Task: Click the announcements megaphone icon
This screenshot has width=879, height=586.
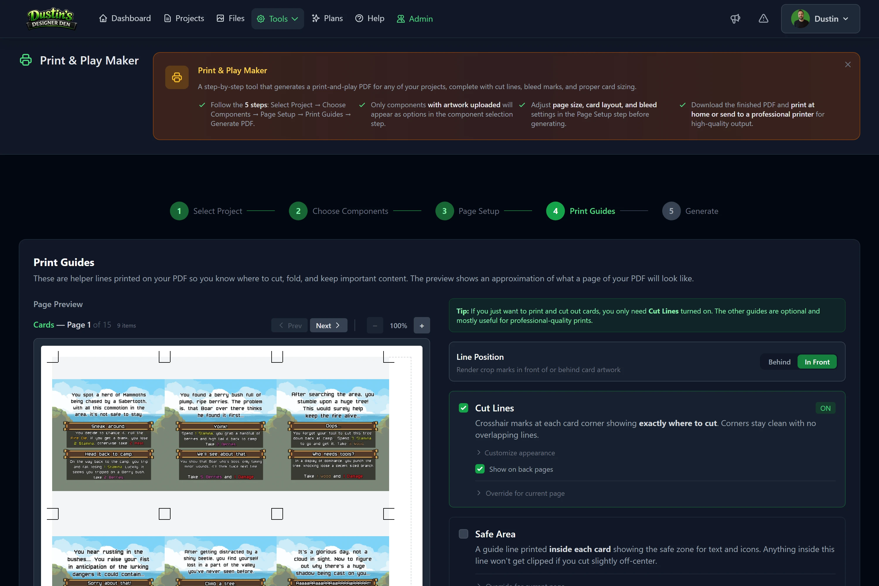Action: (735, 19)
